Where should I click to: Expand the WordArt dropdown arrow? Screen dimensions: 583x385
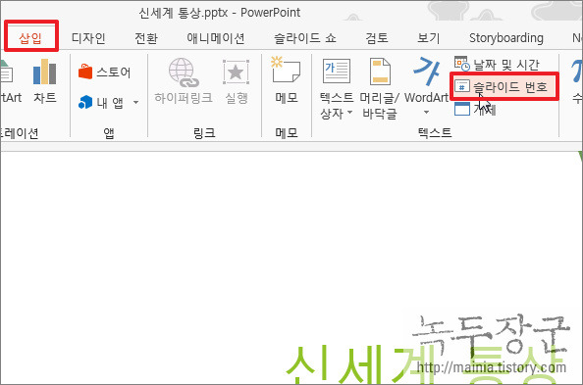427,112
